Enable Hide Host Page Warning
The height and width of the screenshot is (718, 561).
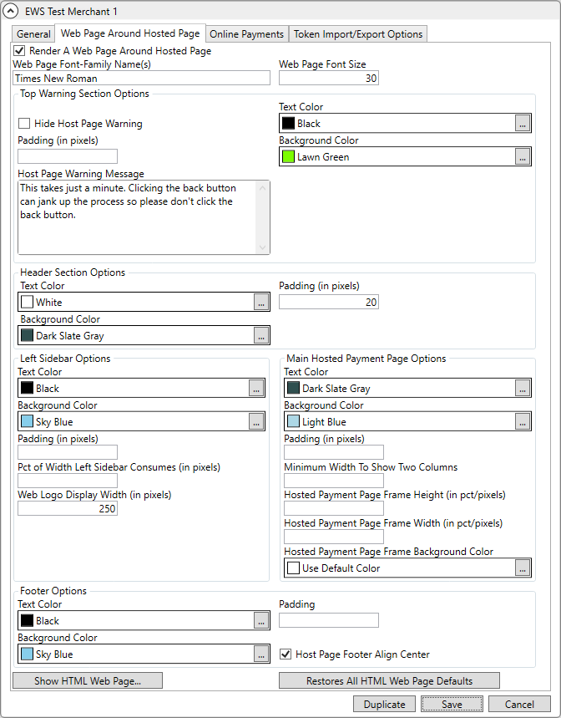click(x=23, y=123)
